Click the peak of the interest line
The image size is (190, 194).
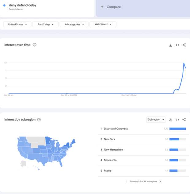(x=184, y=63)
